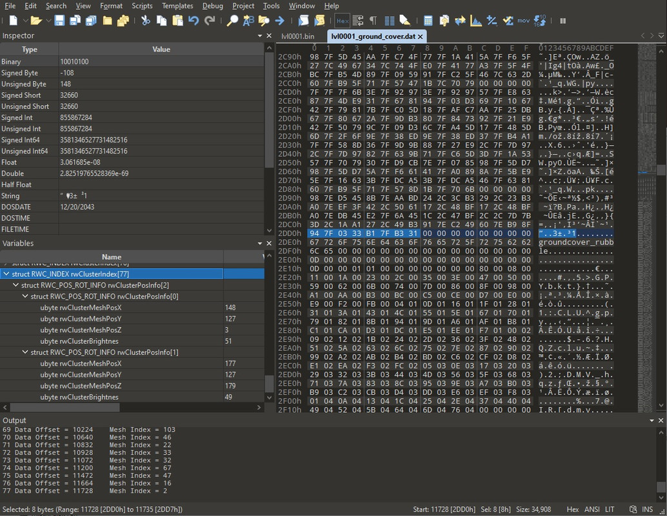The width and height of the screenshot is (667, 516).
Task: Click the Copy toolbar icon
Action: pos(161,21)
